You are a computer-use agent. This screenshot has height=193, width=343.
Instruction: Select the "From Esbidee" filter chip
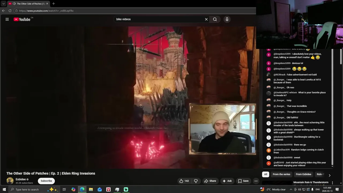pos(303,174)
